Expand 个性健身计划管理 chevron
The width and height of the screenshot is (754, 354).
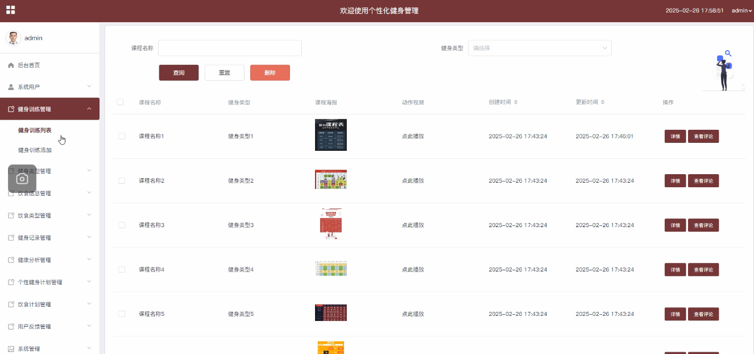pos(89,281)
